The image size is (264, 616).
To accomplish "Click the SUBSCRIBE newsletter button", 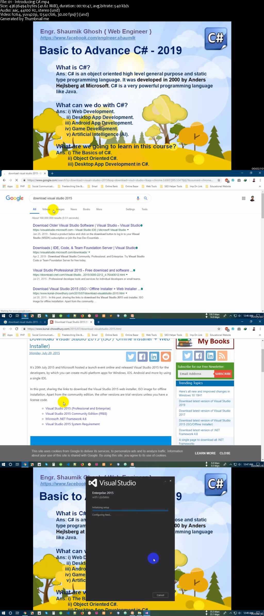I will [x=223, y=374].
